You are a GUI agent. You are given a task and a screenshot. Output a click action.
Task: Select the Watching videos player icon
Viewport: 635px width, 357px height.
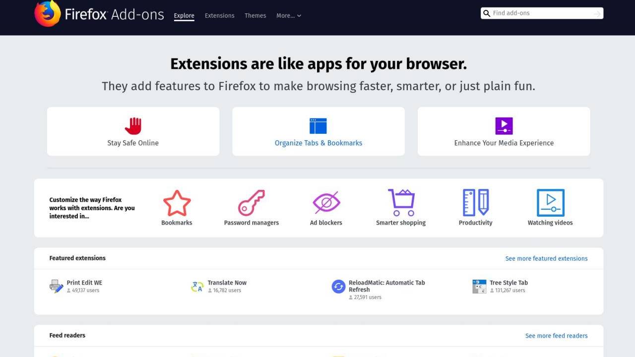click(550, 203)
